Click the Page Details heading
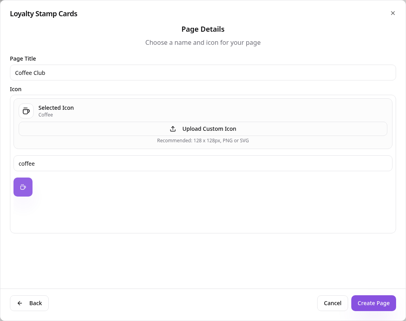 click(x=203, y=29)
